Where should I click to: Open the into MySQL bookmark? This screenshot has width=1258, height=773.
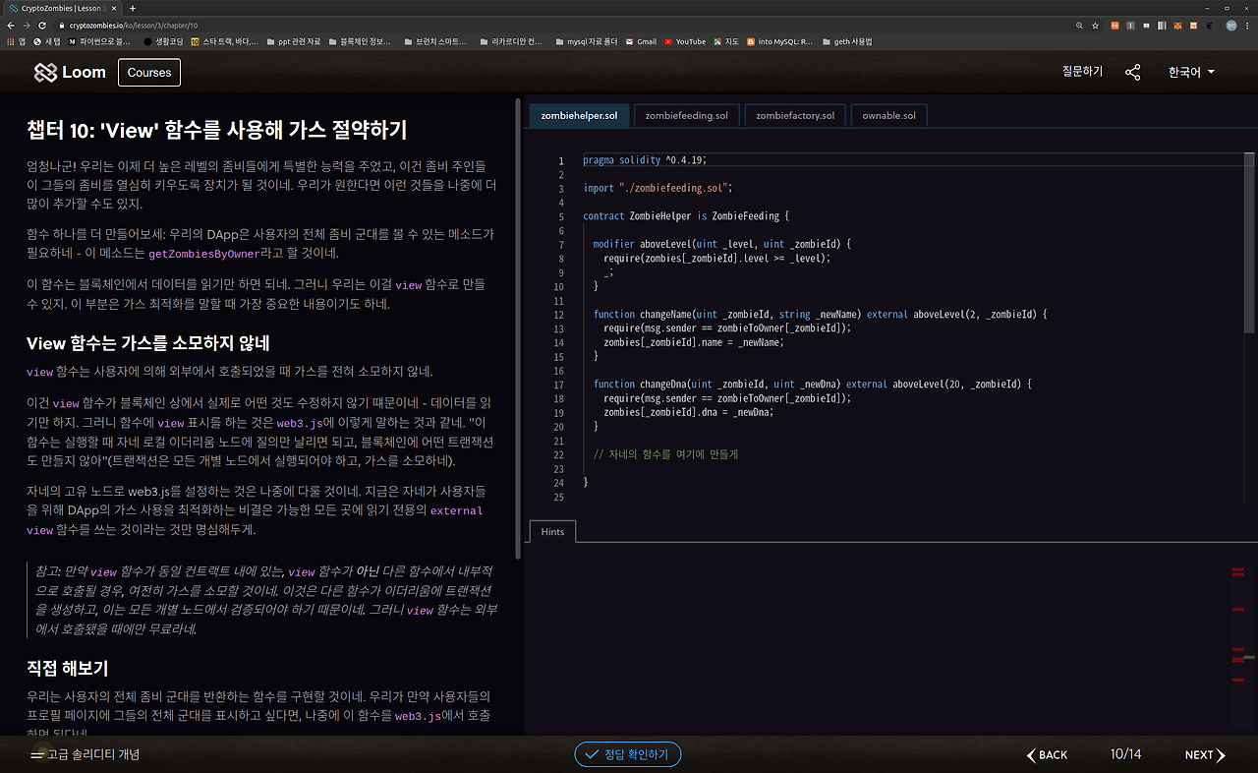[779, 41]
